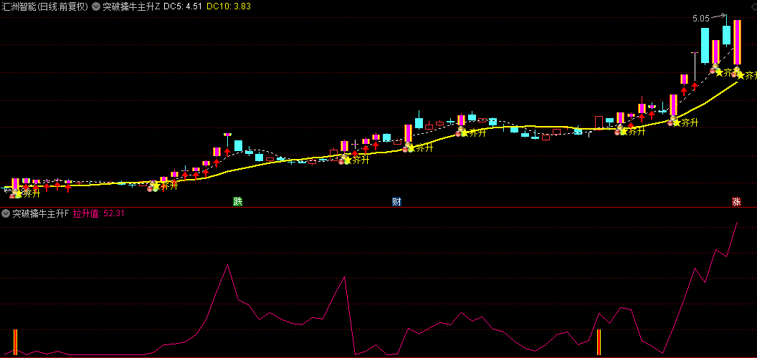The height and width of the screenshot is (358, 757).
Task: Click the blue 财 event marker
Action: pos(396,202)
